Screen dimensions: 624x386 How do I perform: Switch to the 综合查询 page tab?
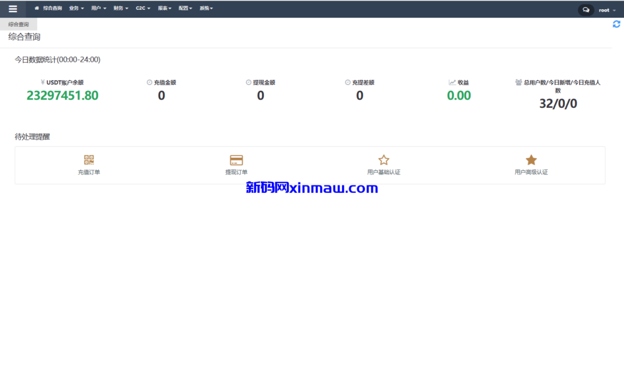point(18,24)
